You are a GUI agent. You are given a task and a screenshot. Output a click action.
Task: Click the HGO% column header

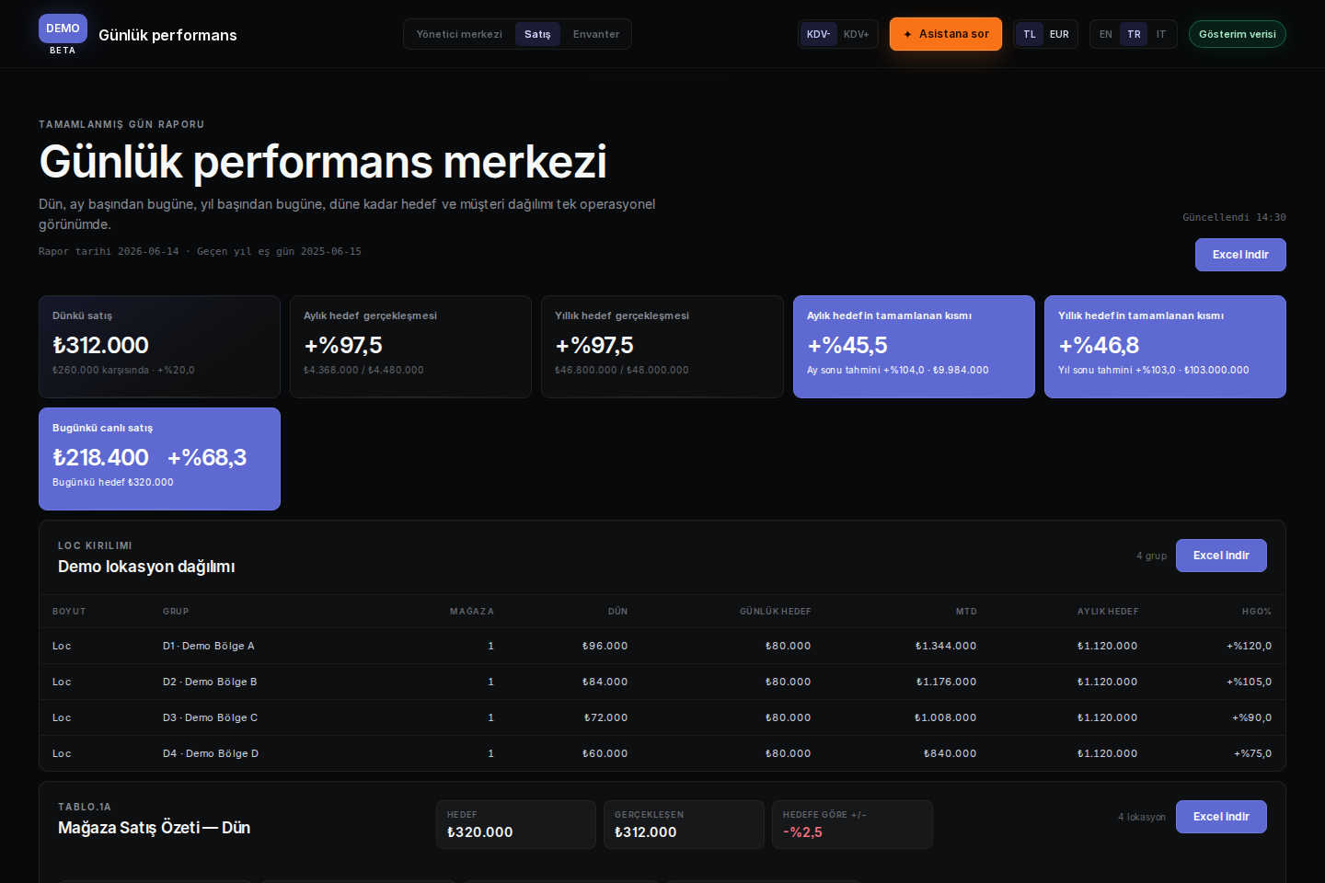point(1257,612)
